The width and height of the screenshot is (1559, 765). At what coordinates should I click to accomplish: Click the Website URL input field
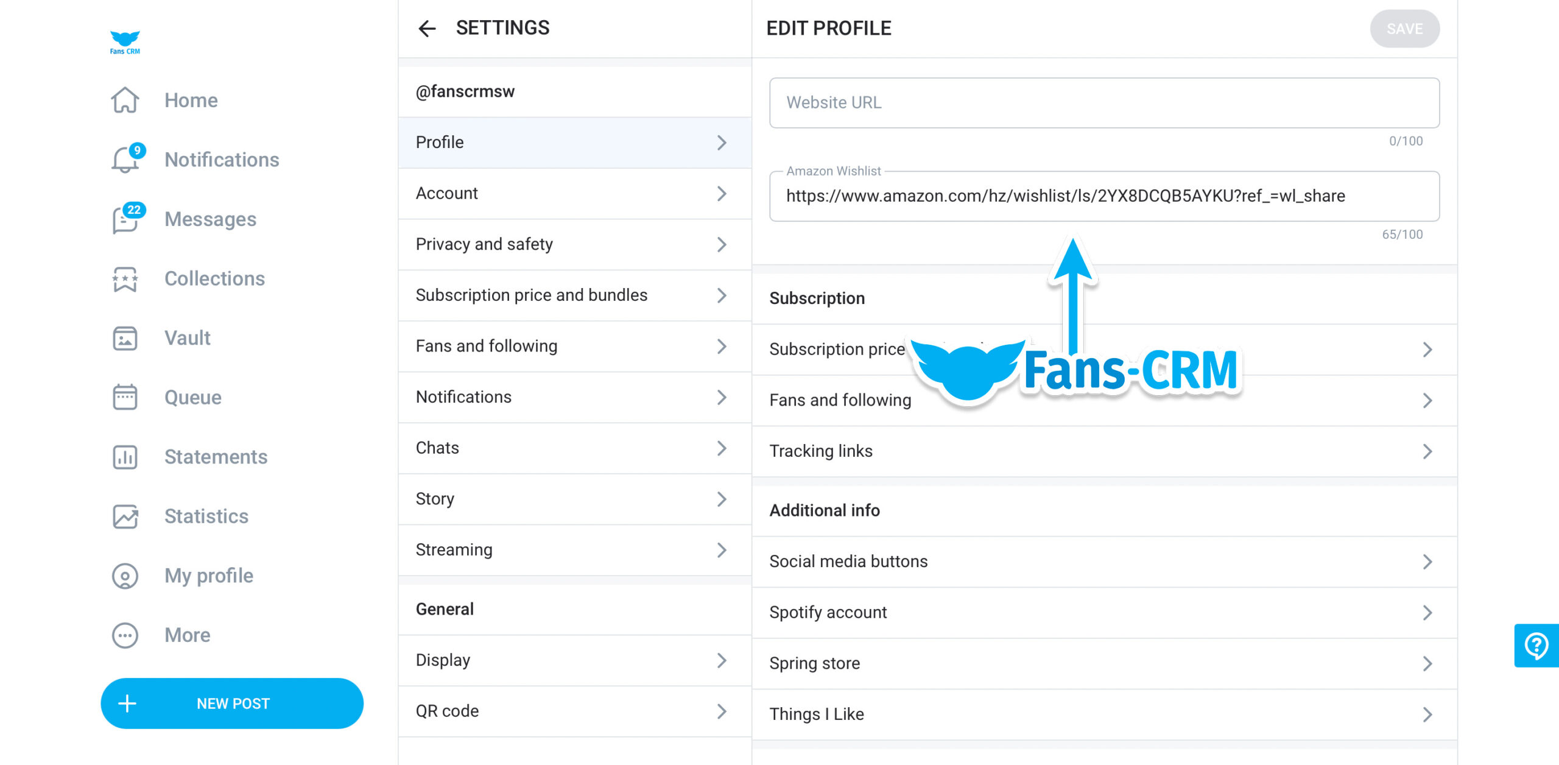click(x=1103, y=103)
